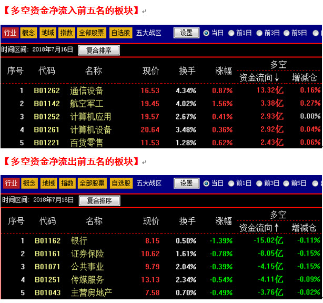The width and height of the screenshot is (323, 303).
Task: Select 地域 tab in the bottom panel
Action: [x=48, y=183]
